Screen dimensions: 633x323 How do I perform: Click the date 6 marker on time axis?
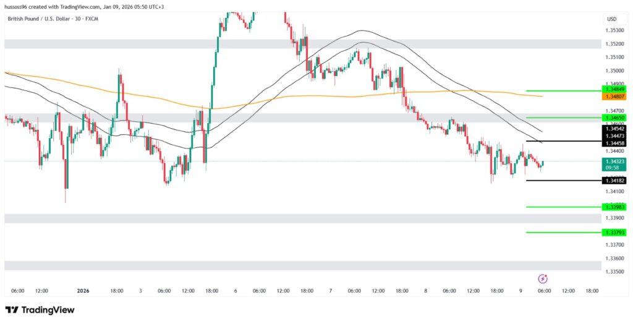click(x=236, y=290)
